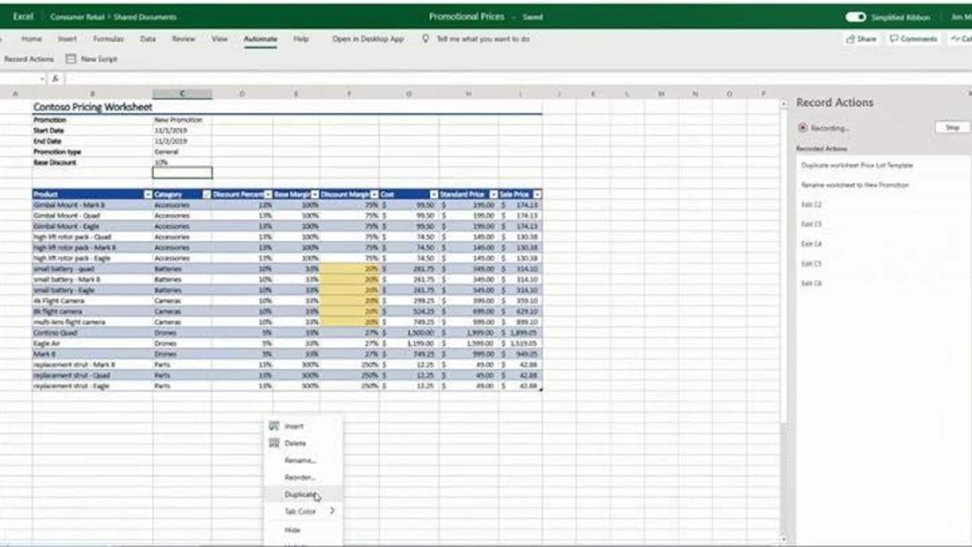Click Open in Desktop App

[368, 39]
